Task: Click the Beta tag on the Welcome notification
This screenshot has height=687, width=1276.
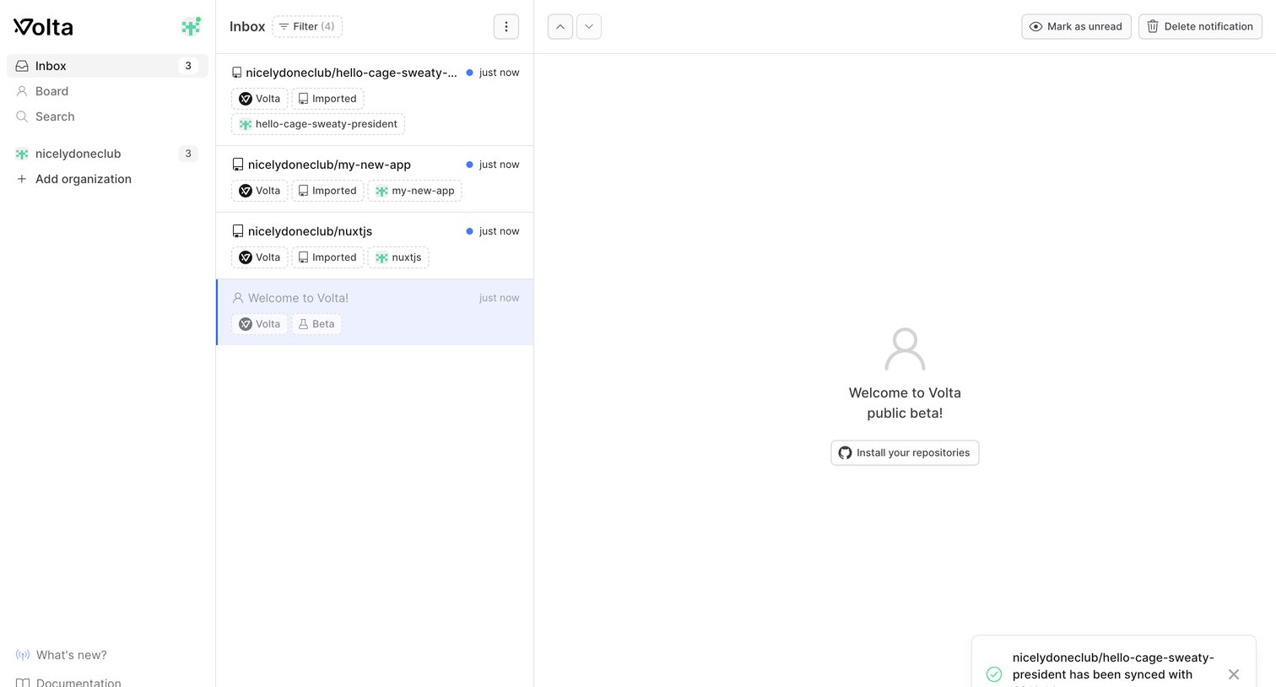Action: (x=316, y=324)
